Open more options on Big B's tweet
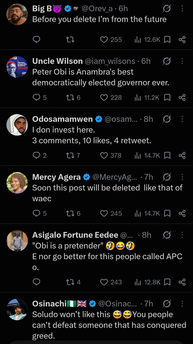Image resolution: width=193 pixels, height=344 pixels. tap(182, 9)
